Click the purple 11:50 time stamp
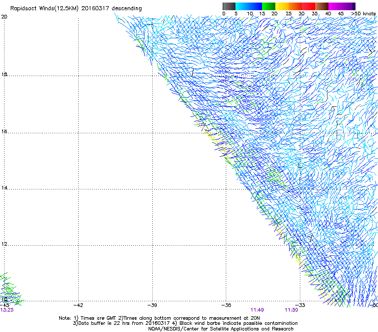 coord(292,310)
